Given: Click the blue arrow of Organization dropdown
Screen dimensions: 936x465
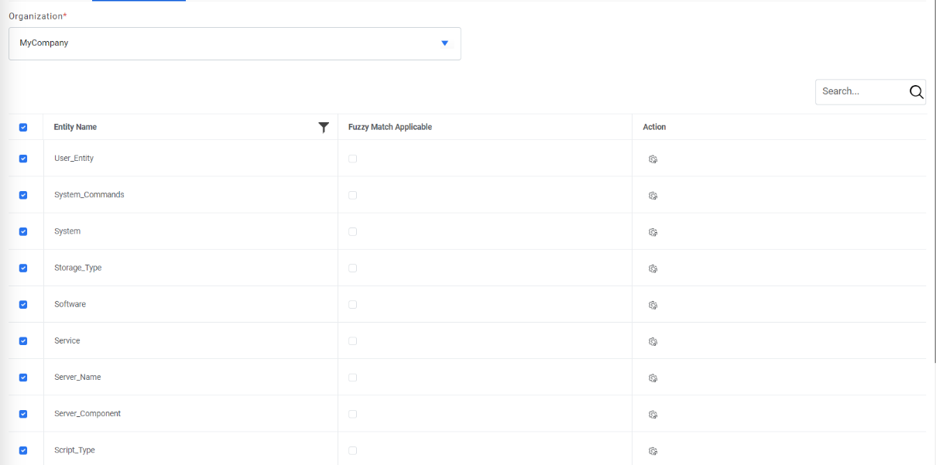Looking at the screenshot, I should coord(444,43).
